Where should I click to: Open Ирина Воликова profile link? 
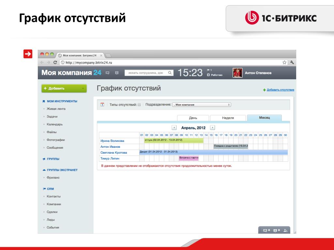tap(112, 141)
